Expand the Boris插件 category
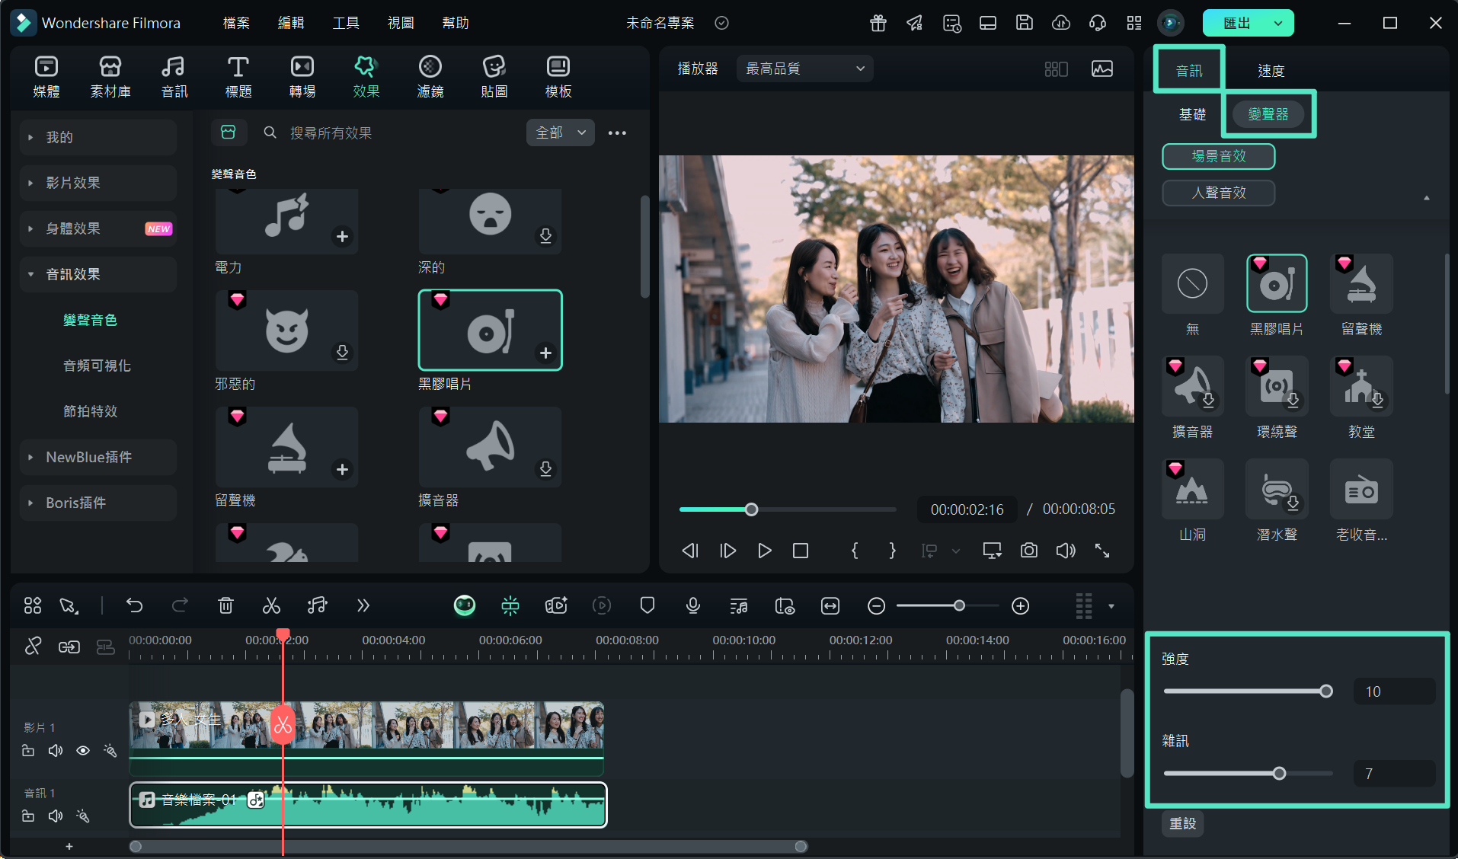This screenshot has width=1458, height=859. coord(98,503)
